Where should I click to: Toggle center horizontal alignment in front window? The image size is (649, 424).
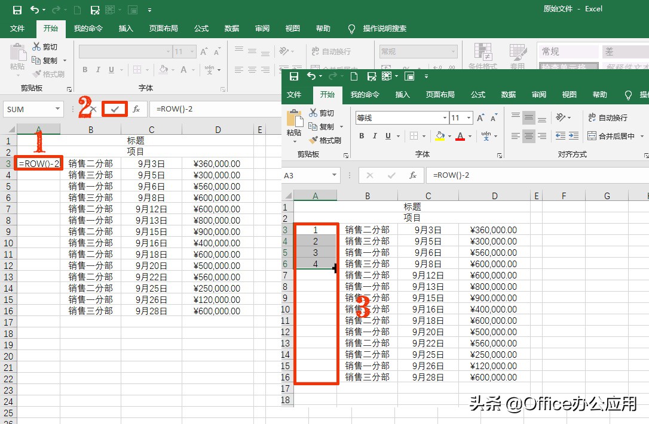tap(528, 136)
